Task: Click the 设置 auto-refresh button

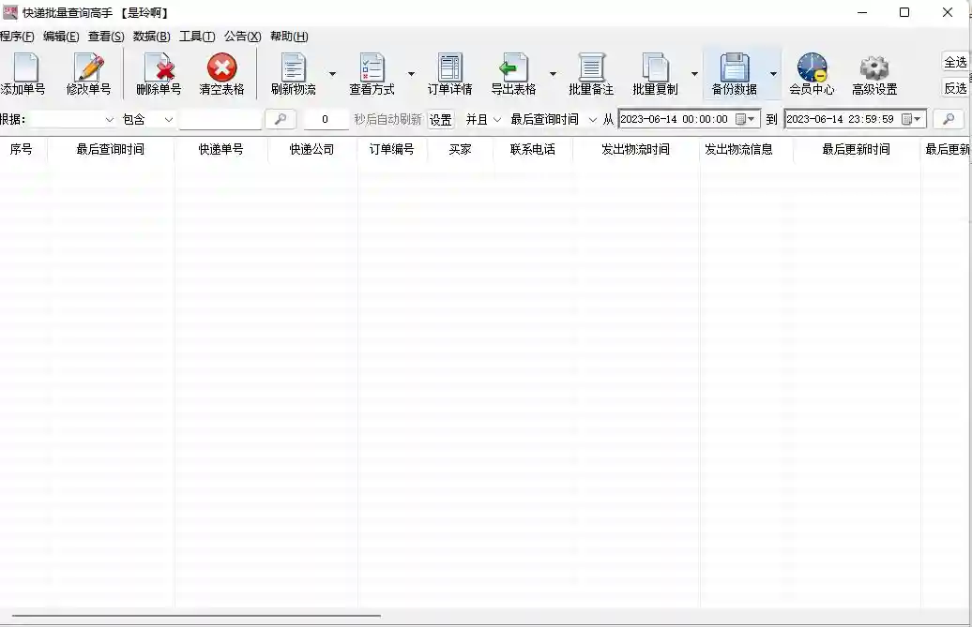Action: [x=441, y=120]
